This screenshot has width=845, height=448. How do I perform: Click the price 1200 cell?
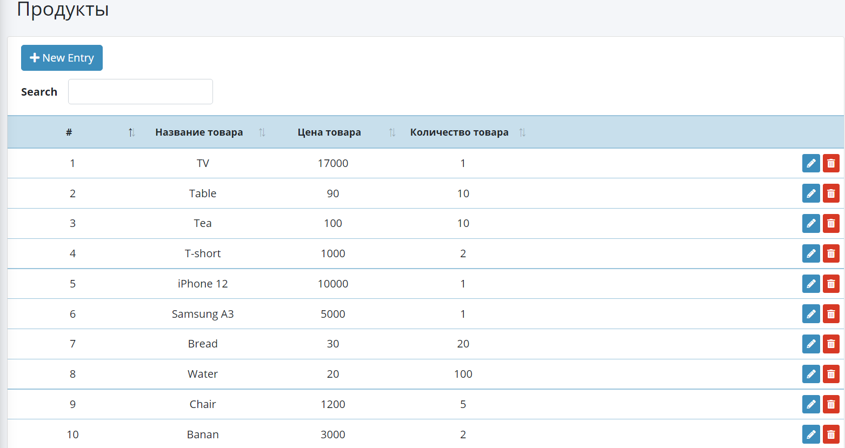click(x=333, y=404)
